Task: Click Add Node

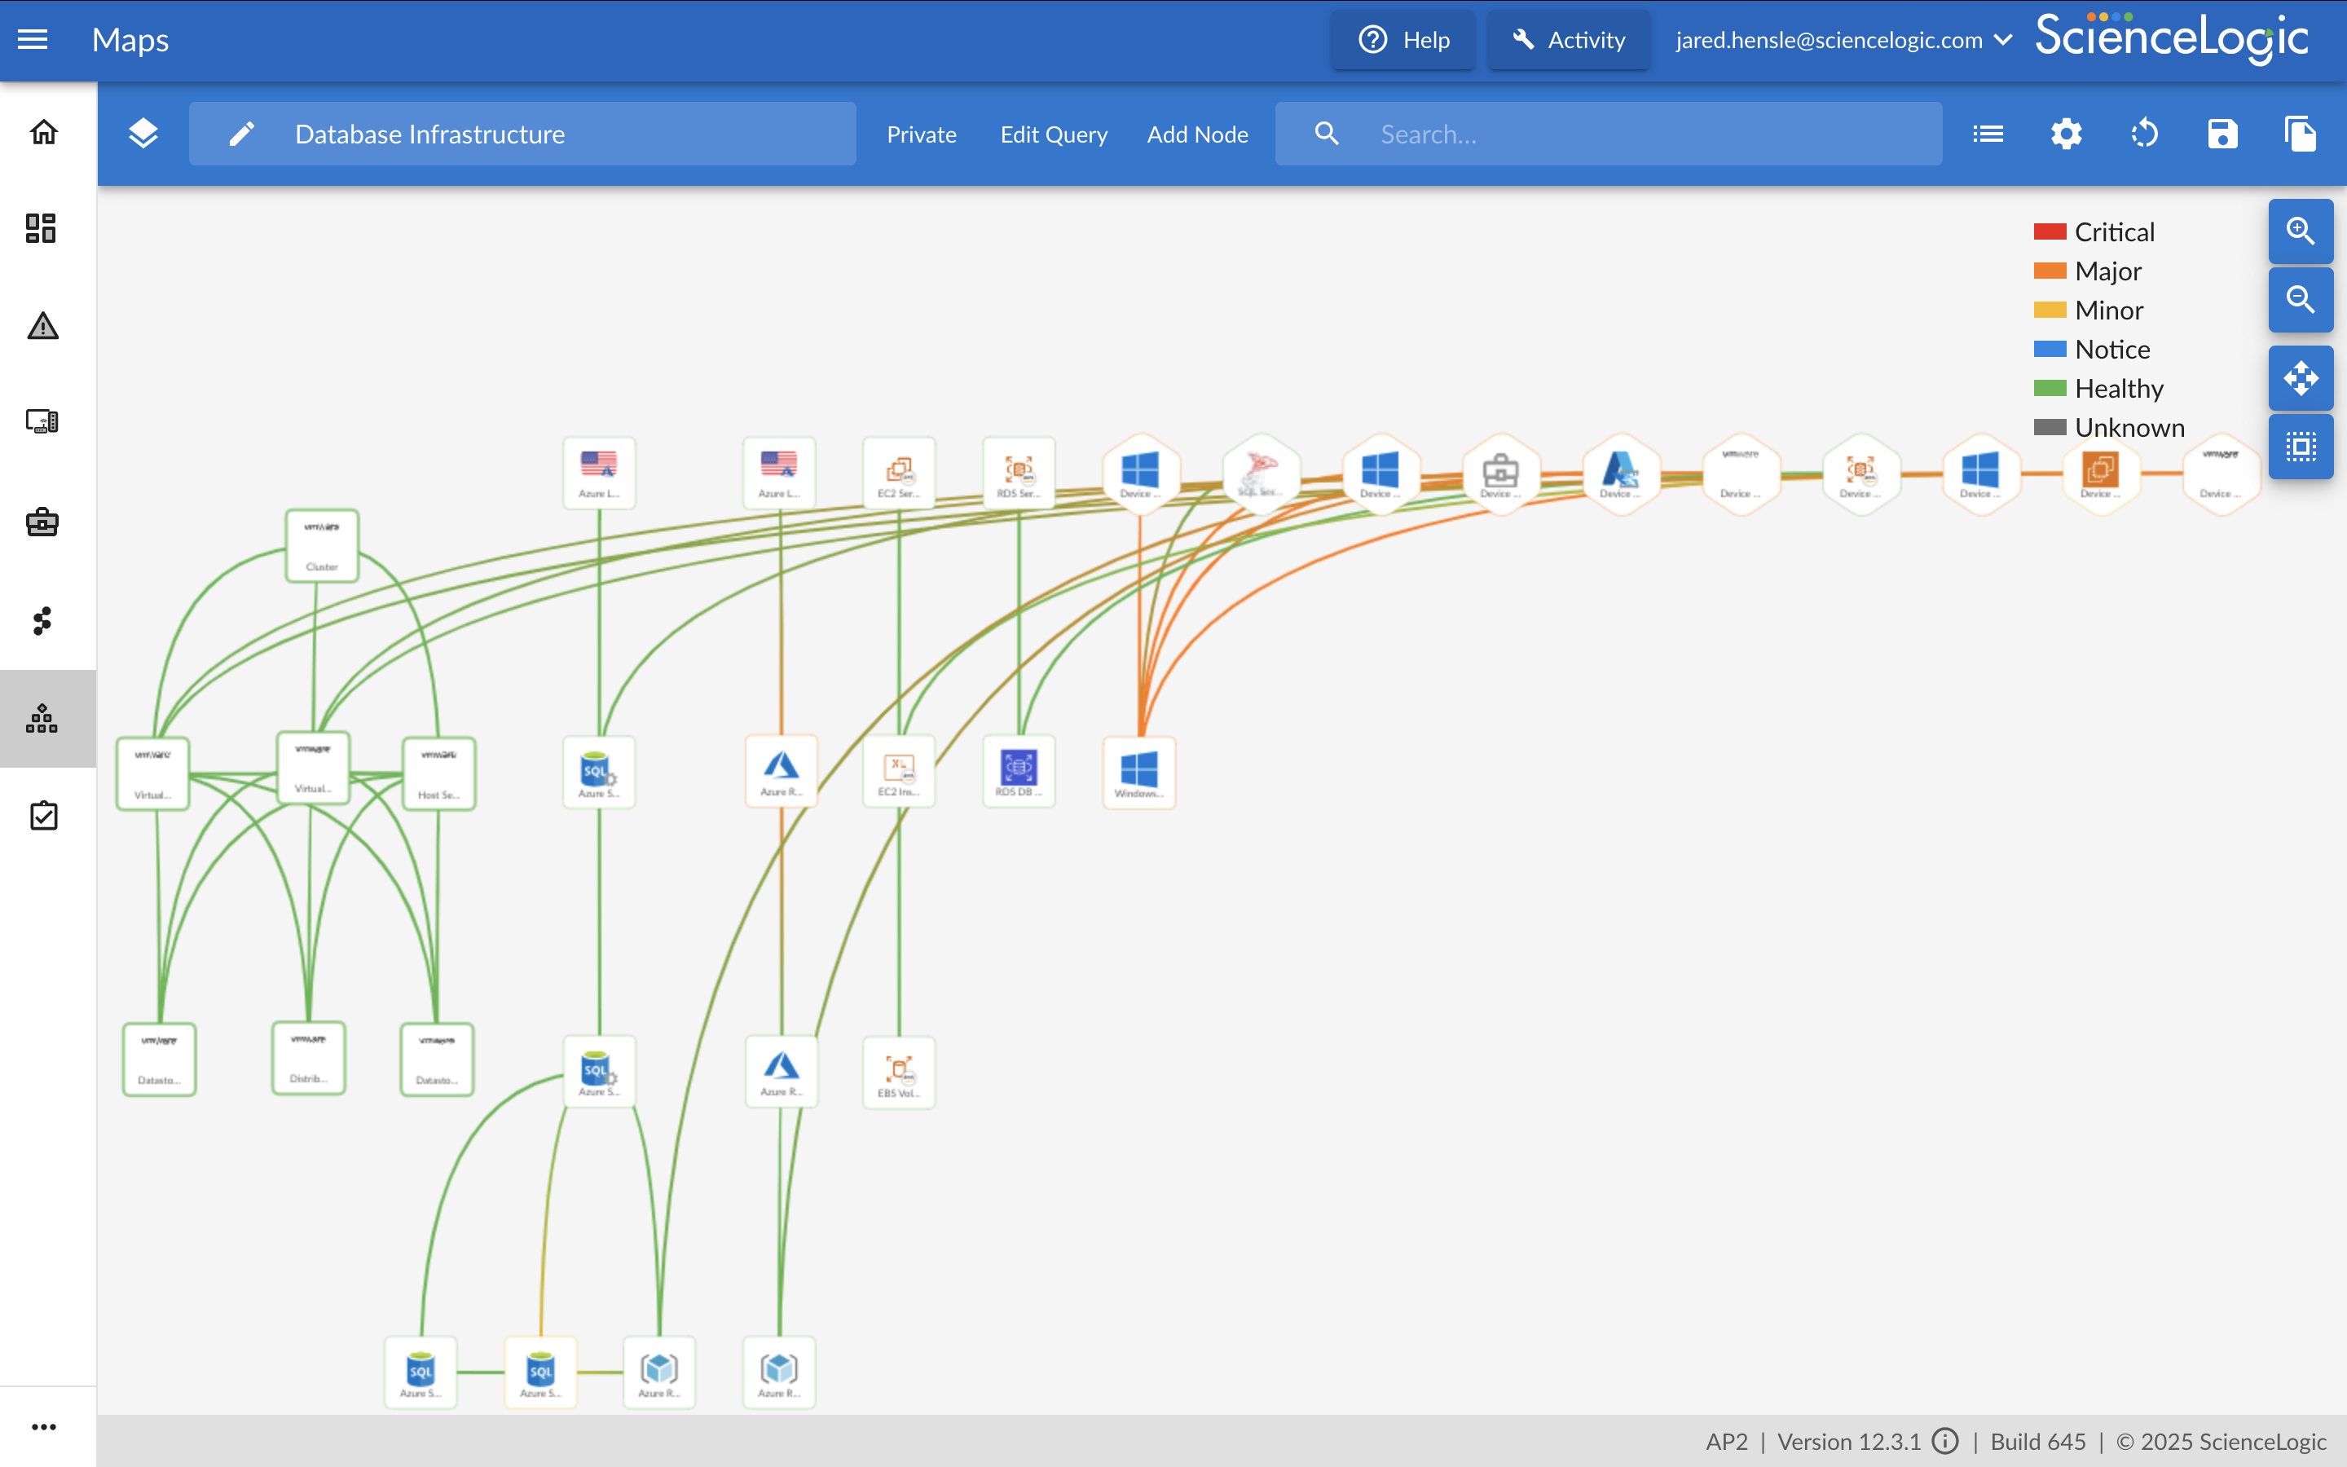Action: 1198,134
